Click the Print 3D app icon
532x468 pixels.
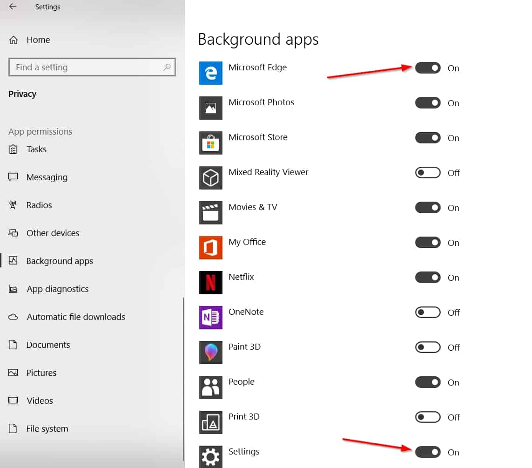tap(211, 422)
